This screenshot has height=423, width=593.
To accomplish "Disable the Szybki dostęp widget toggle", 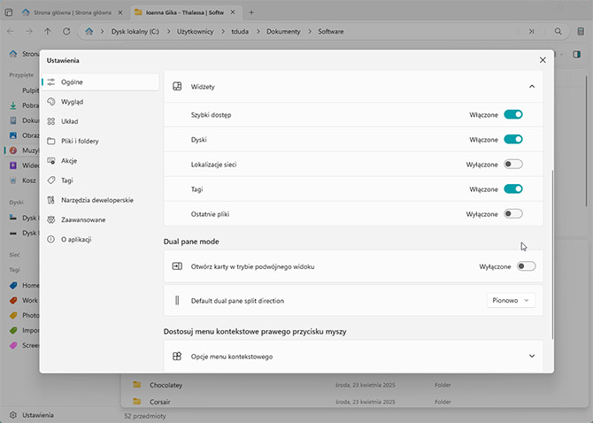I will click(x=512, y=115).
